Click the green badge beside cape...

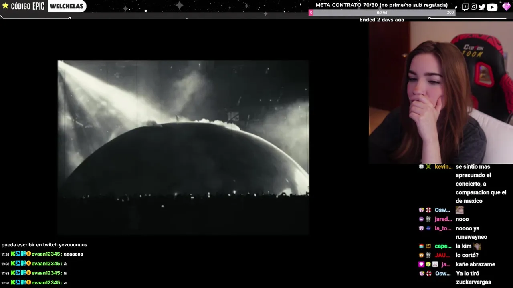421,246
